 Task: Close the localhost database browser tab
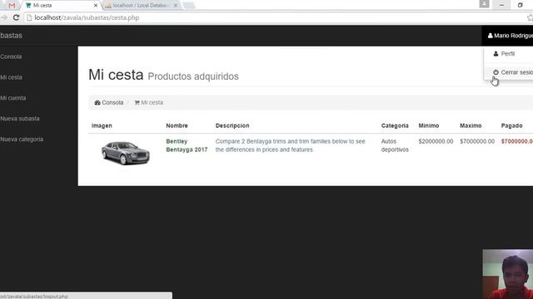[x=176, y=6]
